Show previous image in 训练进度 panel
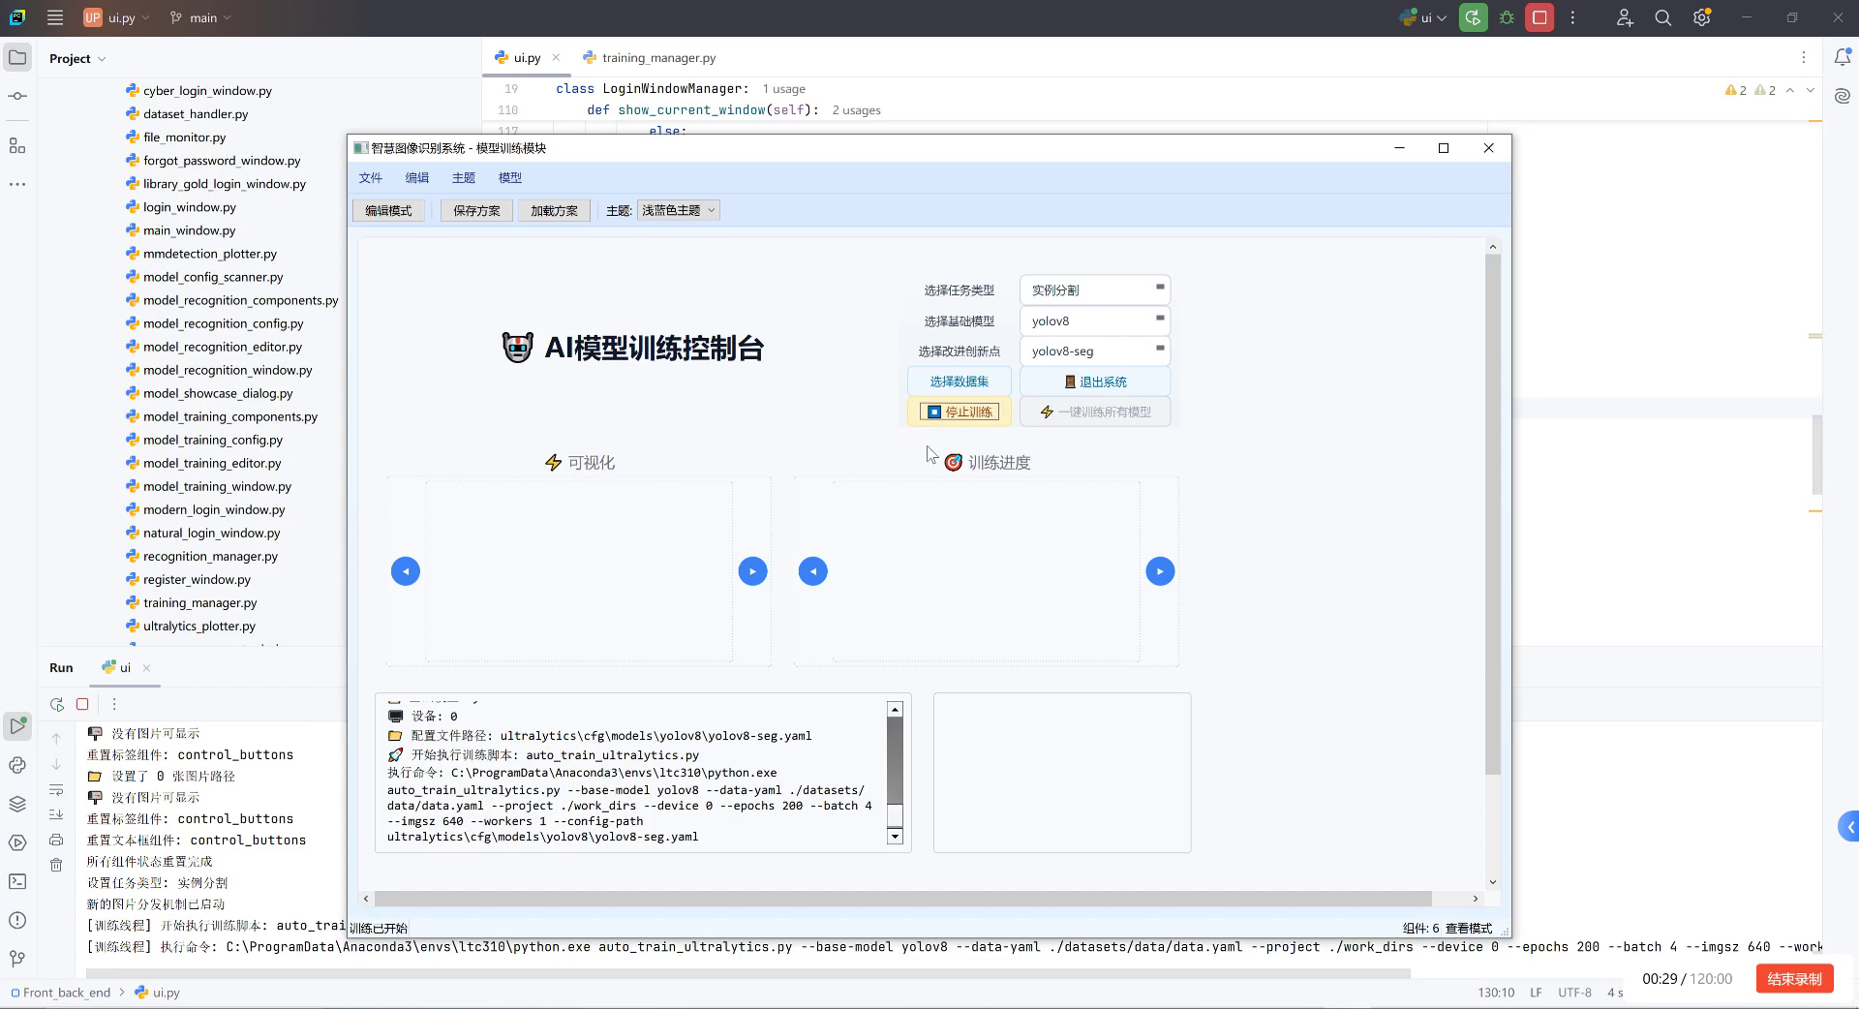 (x=813, y=571)
